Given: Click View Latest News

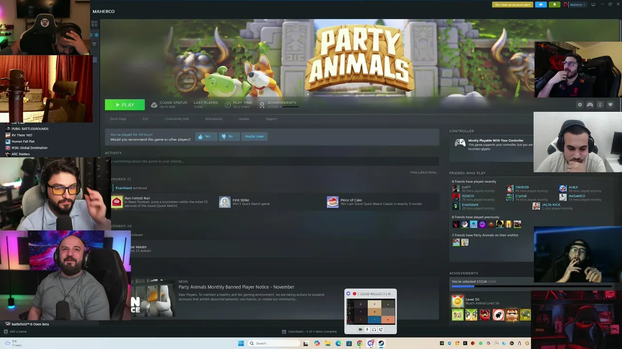Looking at the screenshot, I should point(423,173).
